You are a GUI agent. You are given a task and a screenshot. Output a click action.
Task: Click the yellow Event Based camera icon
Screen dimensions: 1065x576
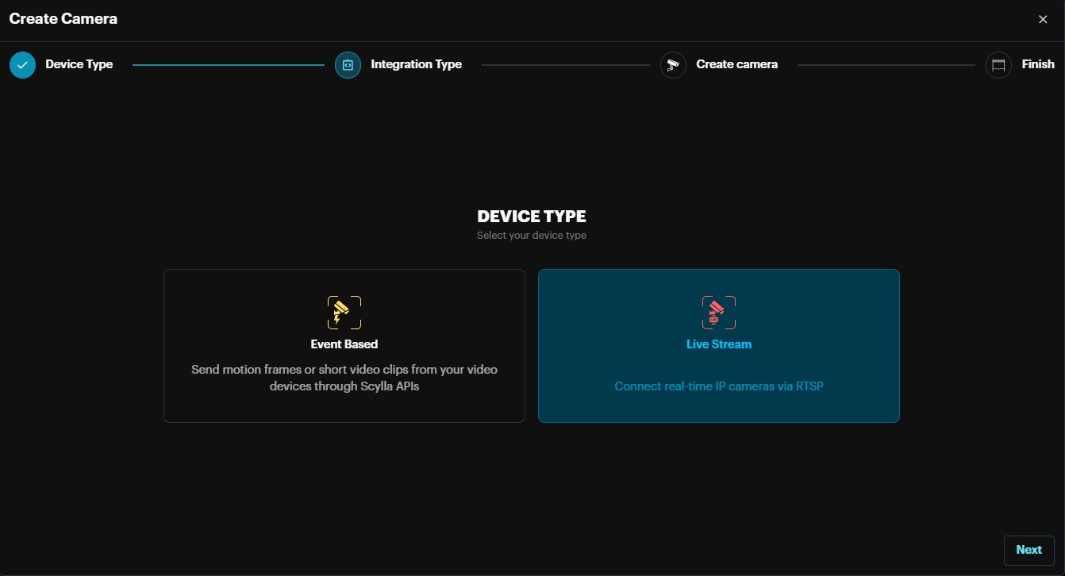(344, 313)
